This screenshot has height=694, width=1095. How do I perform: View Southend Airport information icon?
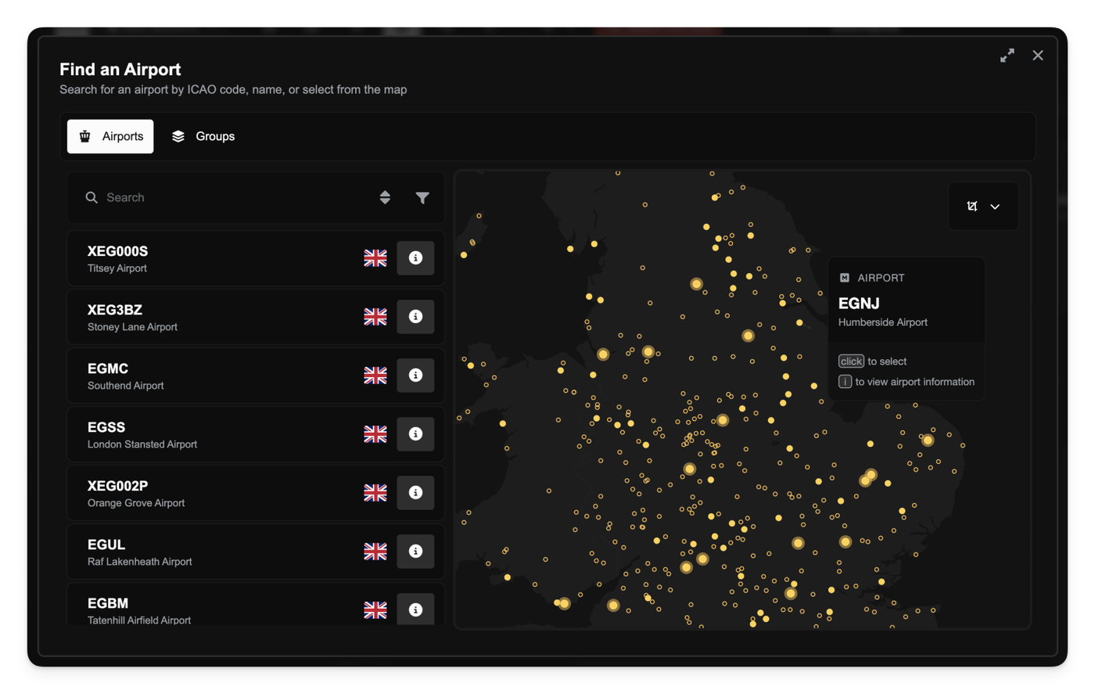coord(415,376)
